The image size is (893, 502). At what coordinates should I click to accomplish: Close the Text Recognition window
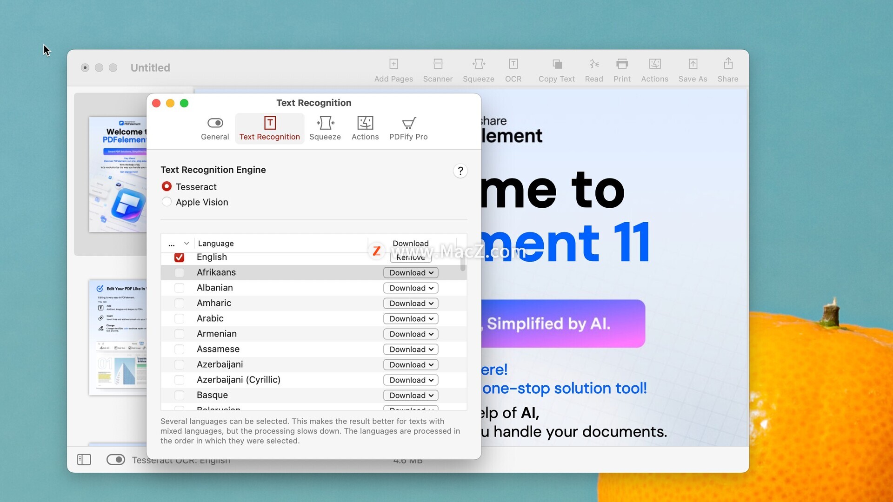[156, 103]
